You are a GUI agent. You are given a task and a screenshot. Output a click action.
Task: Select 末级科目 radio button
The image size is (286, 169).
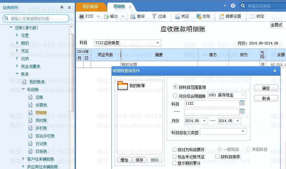coord(248,149)
